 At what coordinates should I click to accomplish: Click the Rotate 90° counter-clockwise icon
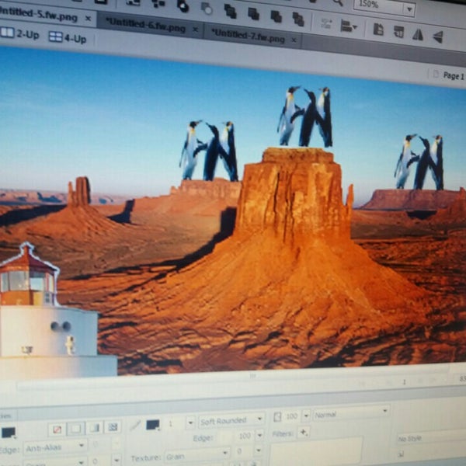378,30
